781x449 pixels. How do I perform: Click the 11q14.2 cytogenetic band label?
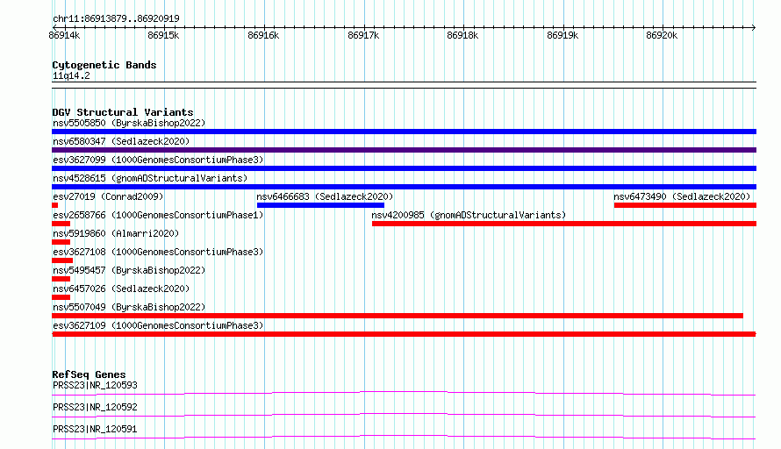(71, 75)
